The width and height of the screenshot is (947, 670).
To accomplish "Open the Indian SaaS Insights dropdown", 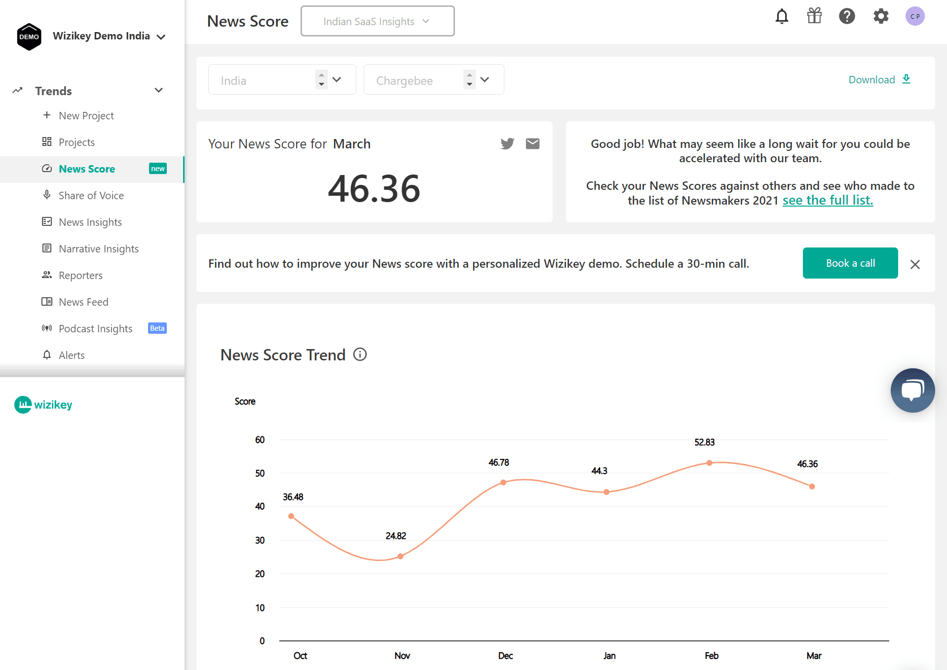I will pyautogui.click(x=377, y=21).
